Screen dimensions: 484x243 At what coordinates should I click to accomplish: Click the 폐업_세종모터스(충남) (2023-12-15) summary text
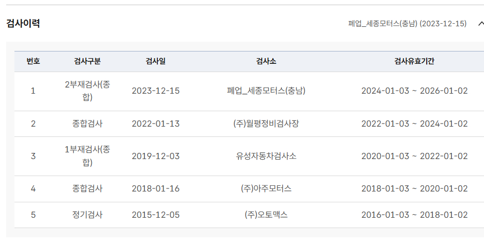tap(407, 24)
